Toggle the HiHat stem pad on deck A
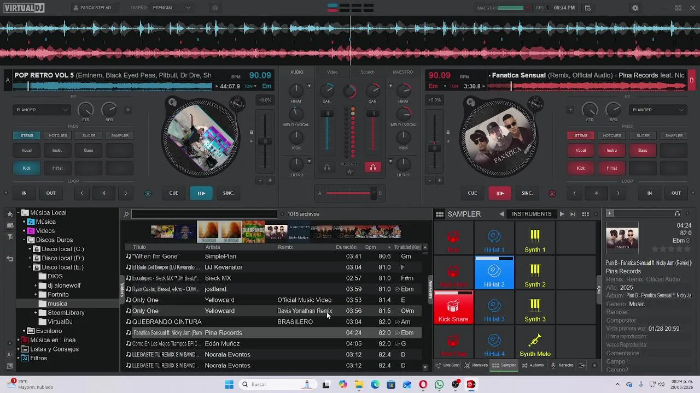Screen dimensions: 700x393 [57, 168]
